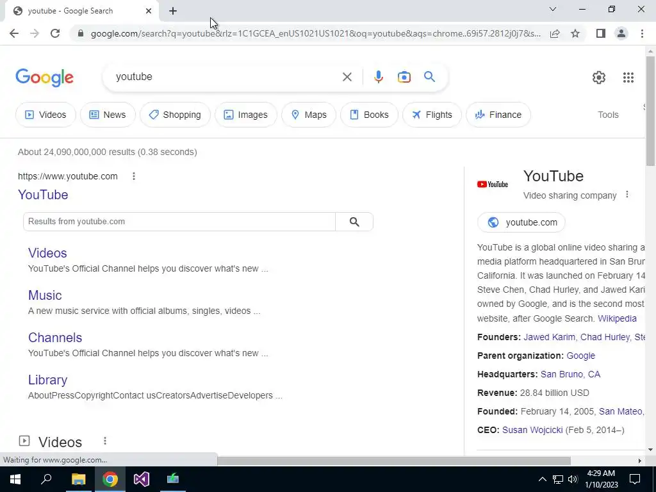Open a new tab with the plus button
The image size is (656, 492).
click(173, 11)
